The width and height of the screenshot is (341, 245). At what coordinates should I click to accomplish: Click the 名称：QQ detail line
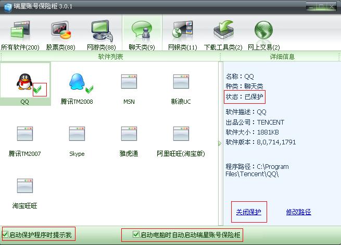coord(239,77)
